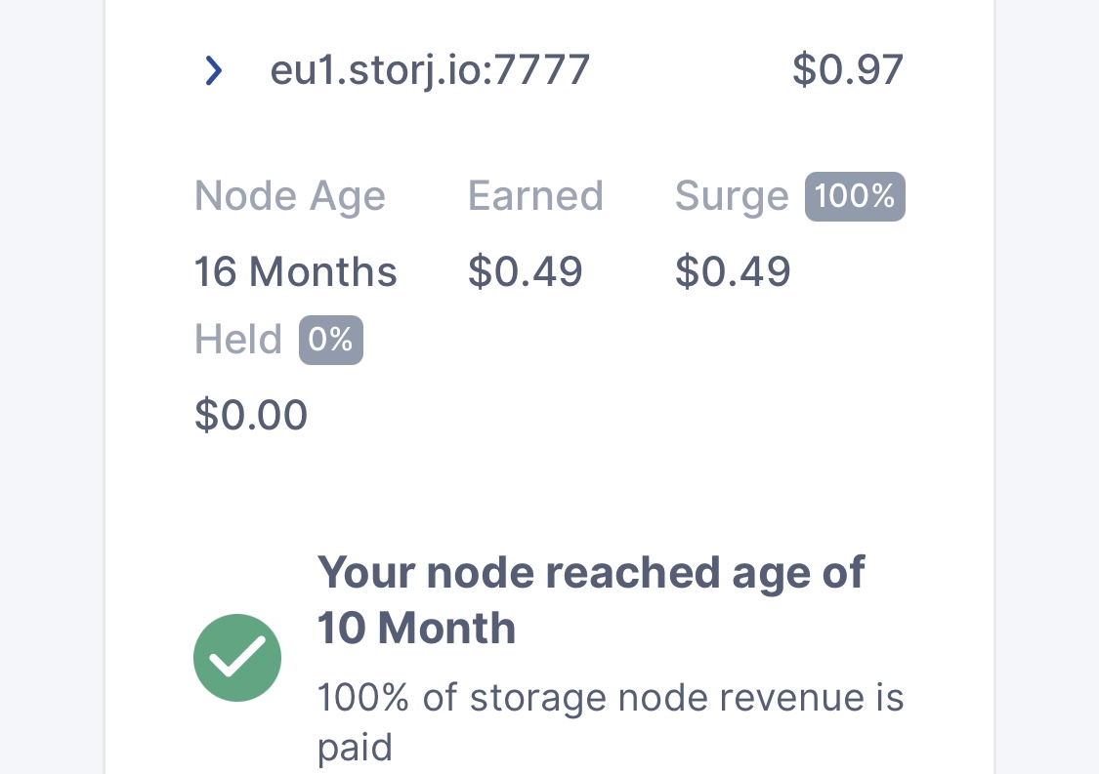Click the 16 Months value
The image size is (1099, 774).
[296, 271]
